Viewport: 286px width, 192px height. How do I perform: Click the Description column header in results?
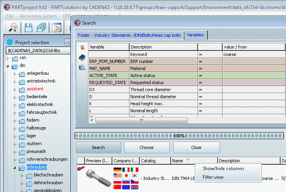(x=249, y=161)
